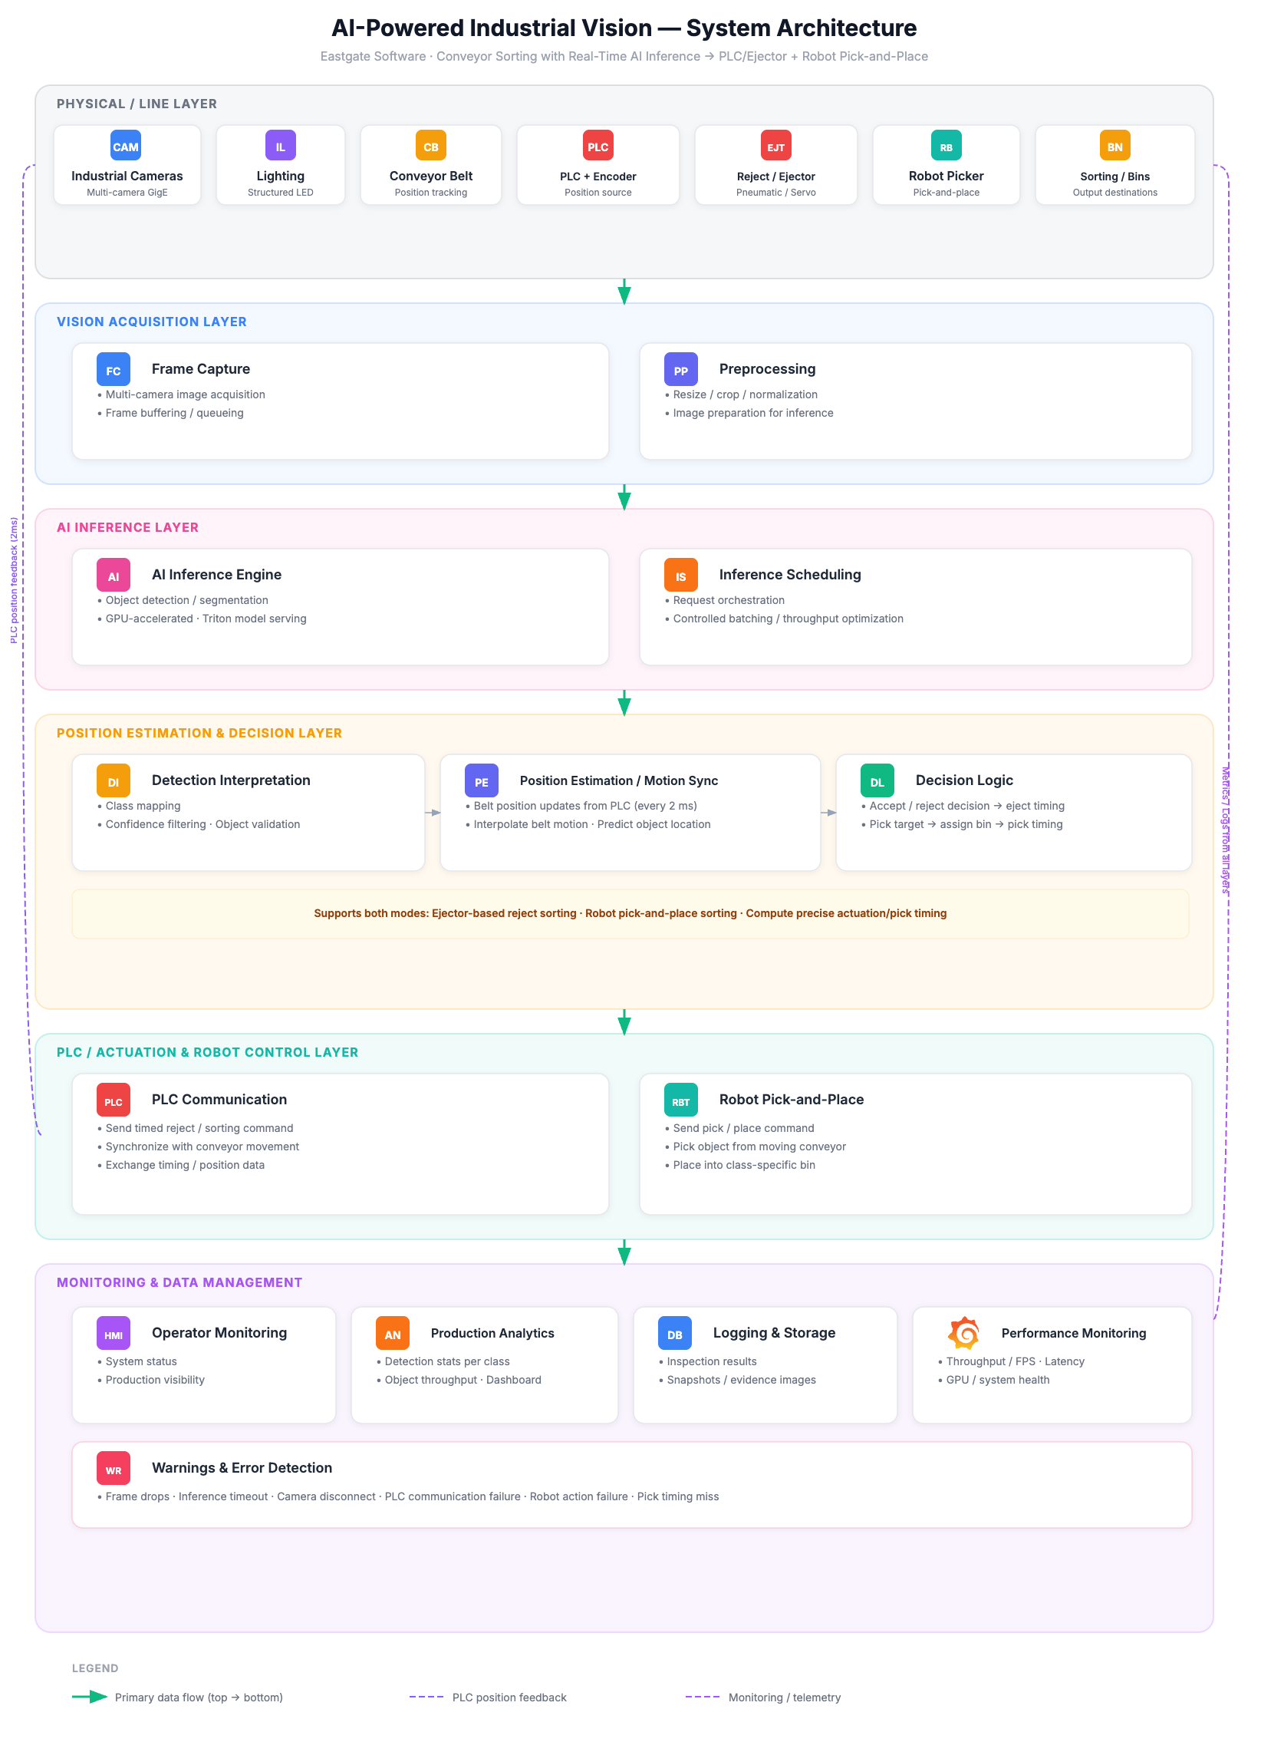Click the purple IL Lighting icon
The width and height of the screenshot is (1261, 1742).
tap(280, 146)
